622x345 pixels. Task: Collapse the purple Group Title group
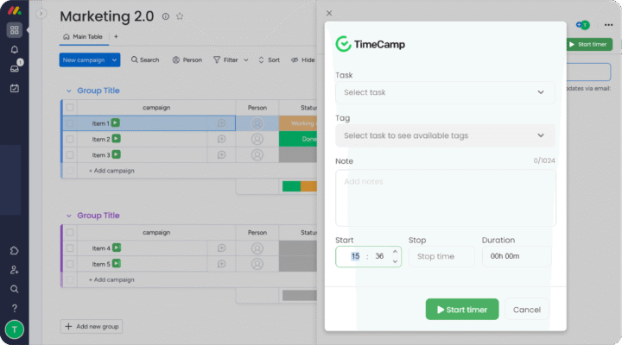click(69, 216)
